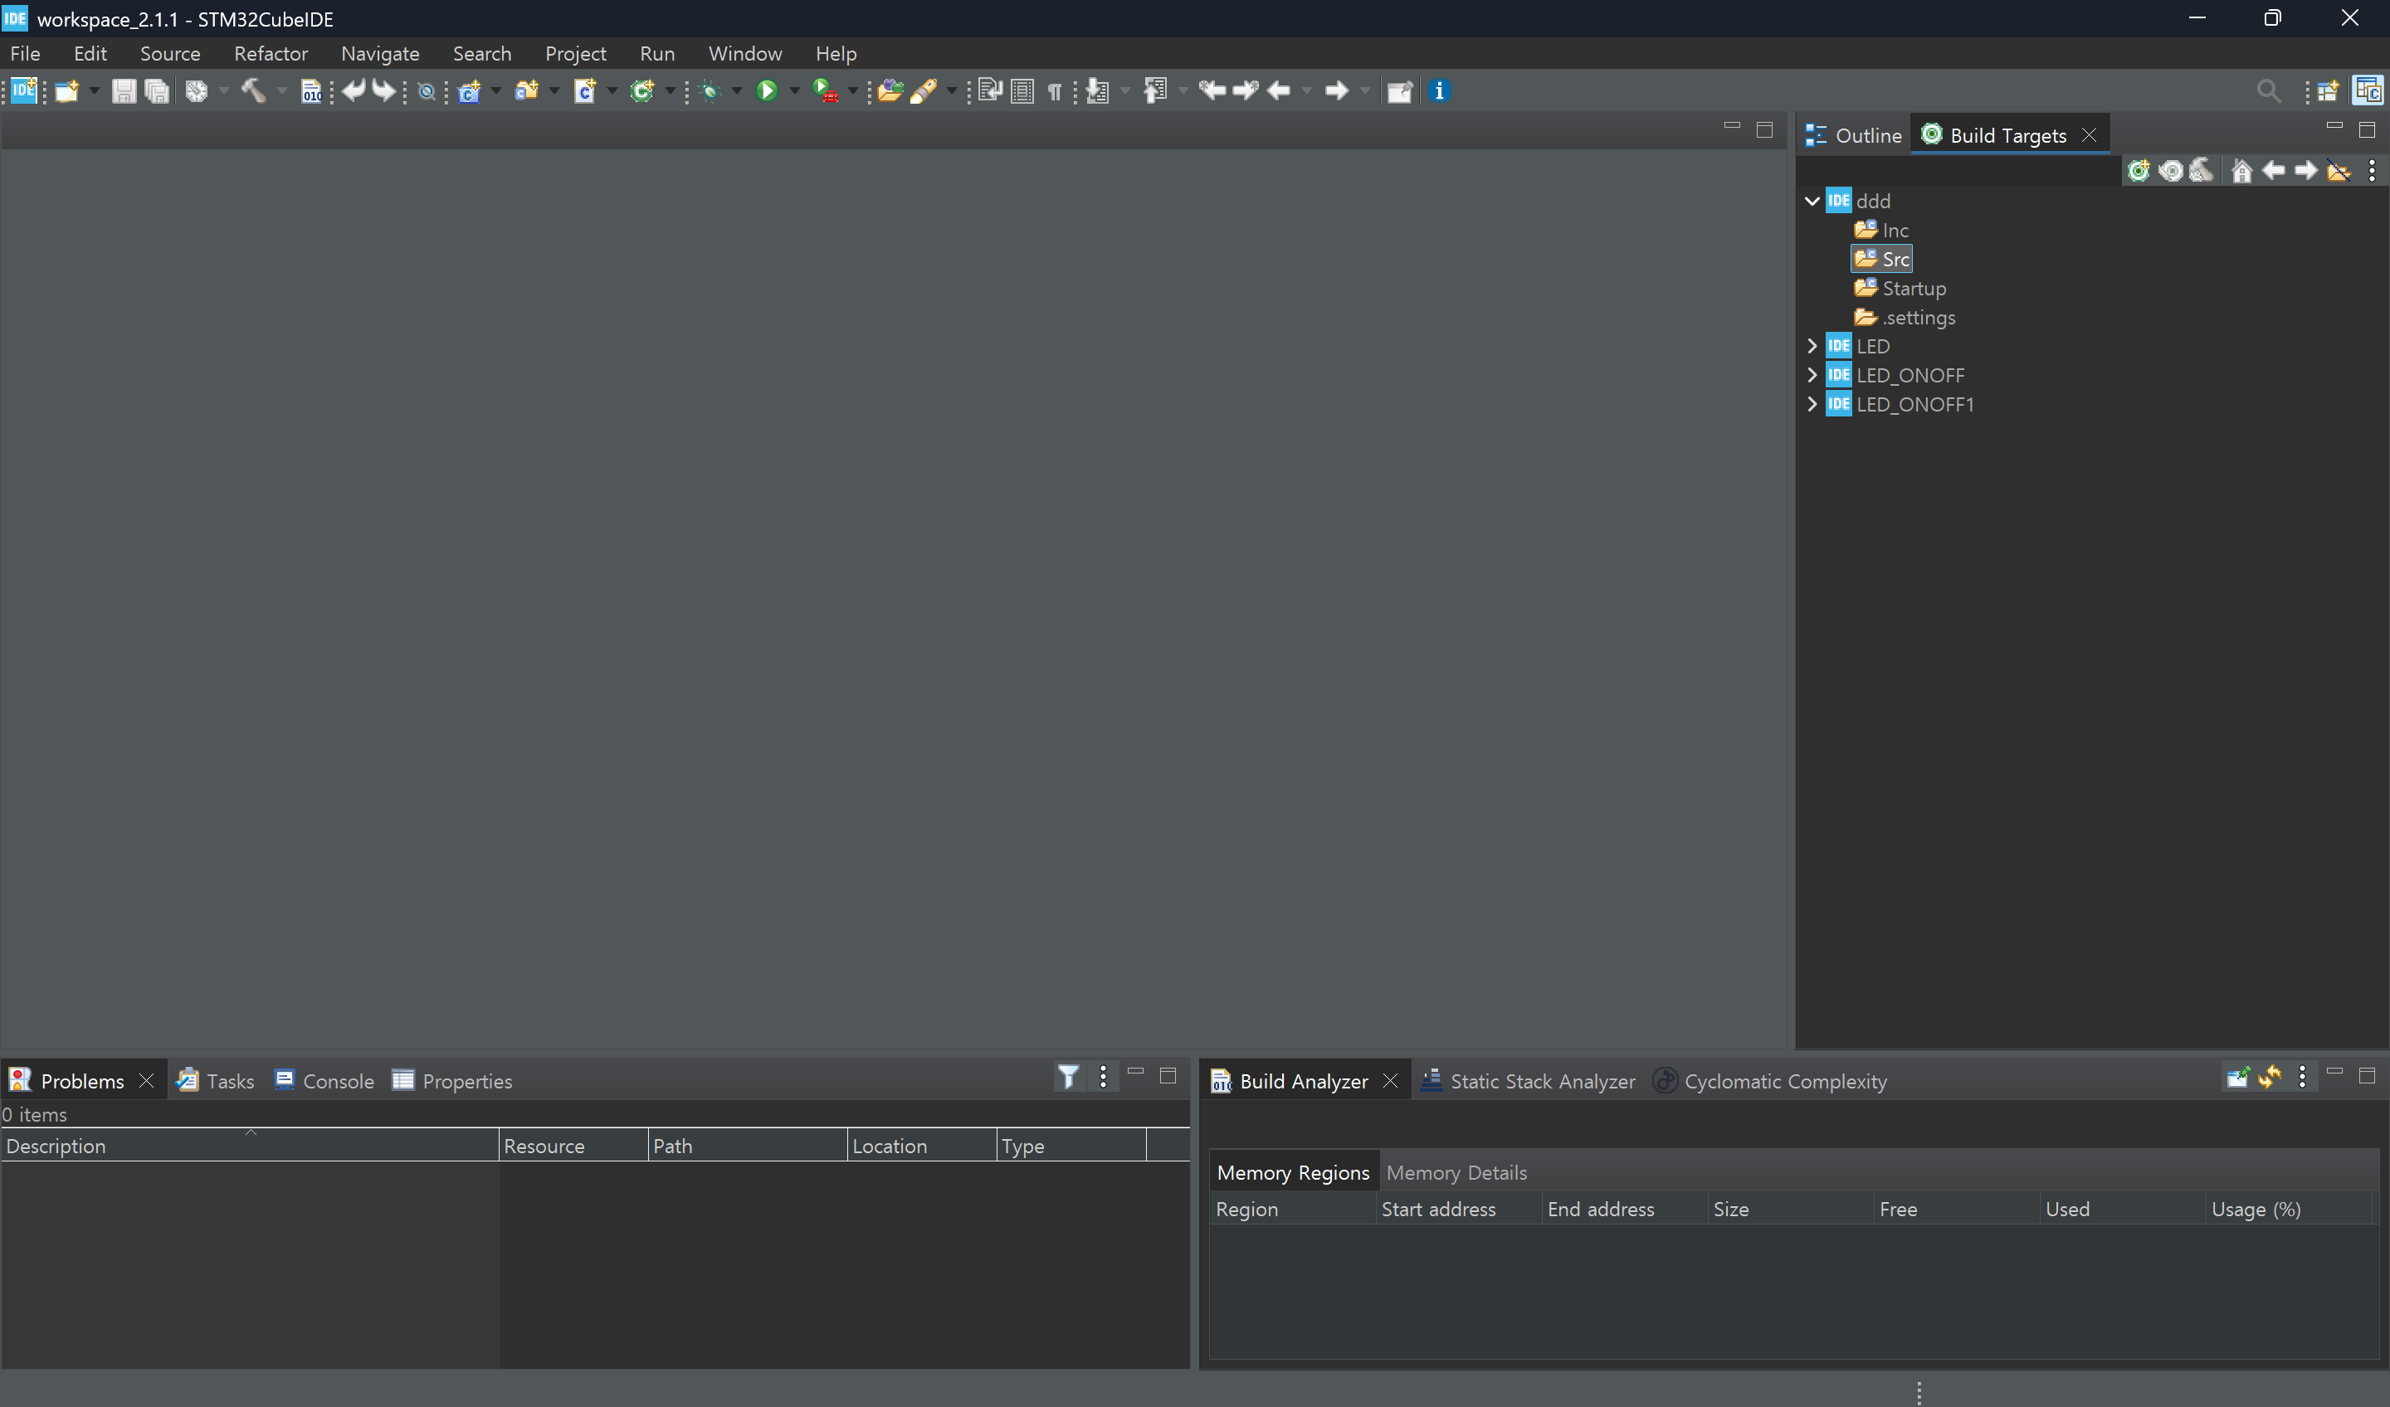Open the Window menu
This screenshot has width=2390, height=1407.
(x=745, y=54)
